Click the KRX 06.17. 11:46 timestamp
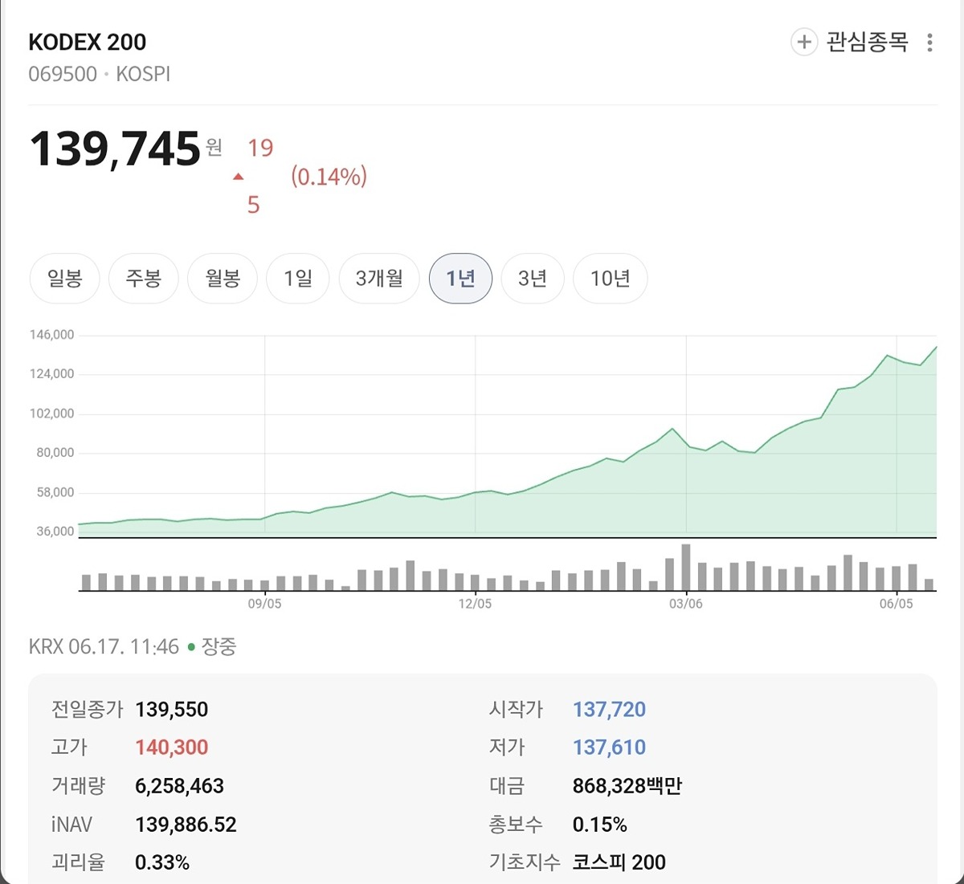 click(104, 646)
